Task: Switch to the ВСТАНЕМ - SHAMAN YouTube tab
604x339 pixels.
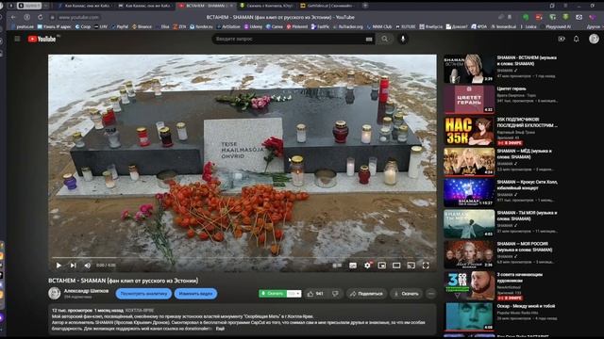Action: pyautogui.click(x=206, y=6)
